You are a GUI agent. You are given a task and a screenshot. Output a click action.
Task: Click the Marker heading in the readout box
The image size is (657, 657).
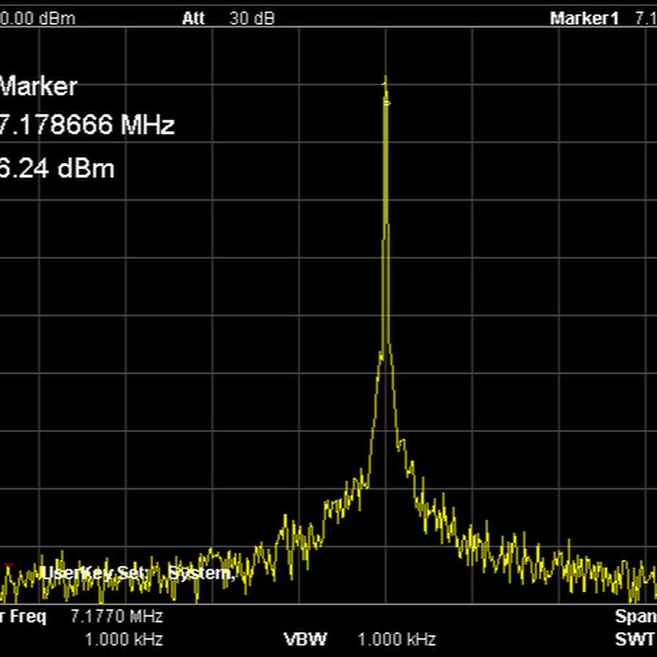pyautogui.click(x=38, y=87)
